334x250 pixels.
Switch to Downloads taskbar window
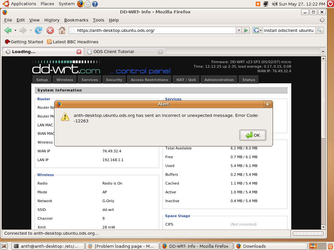coord(271,246)
